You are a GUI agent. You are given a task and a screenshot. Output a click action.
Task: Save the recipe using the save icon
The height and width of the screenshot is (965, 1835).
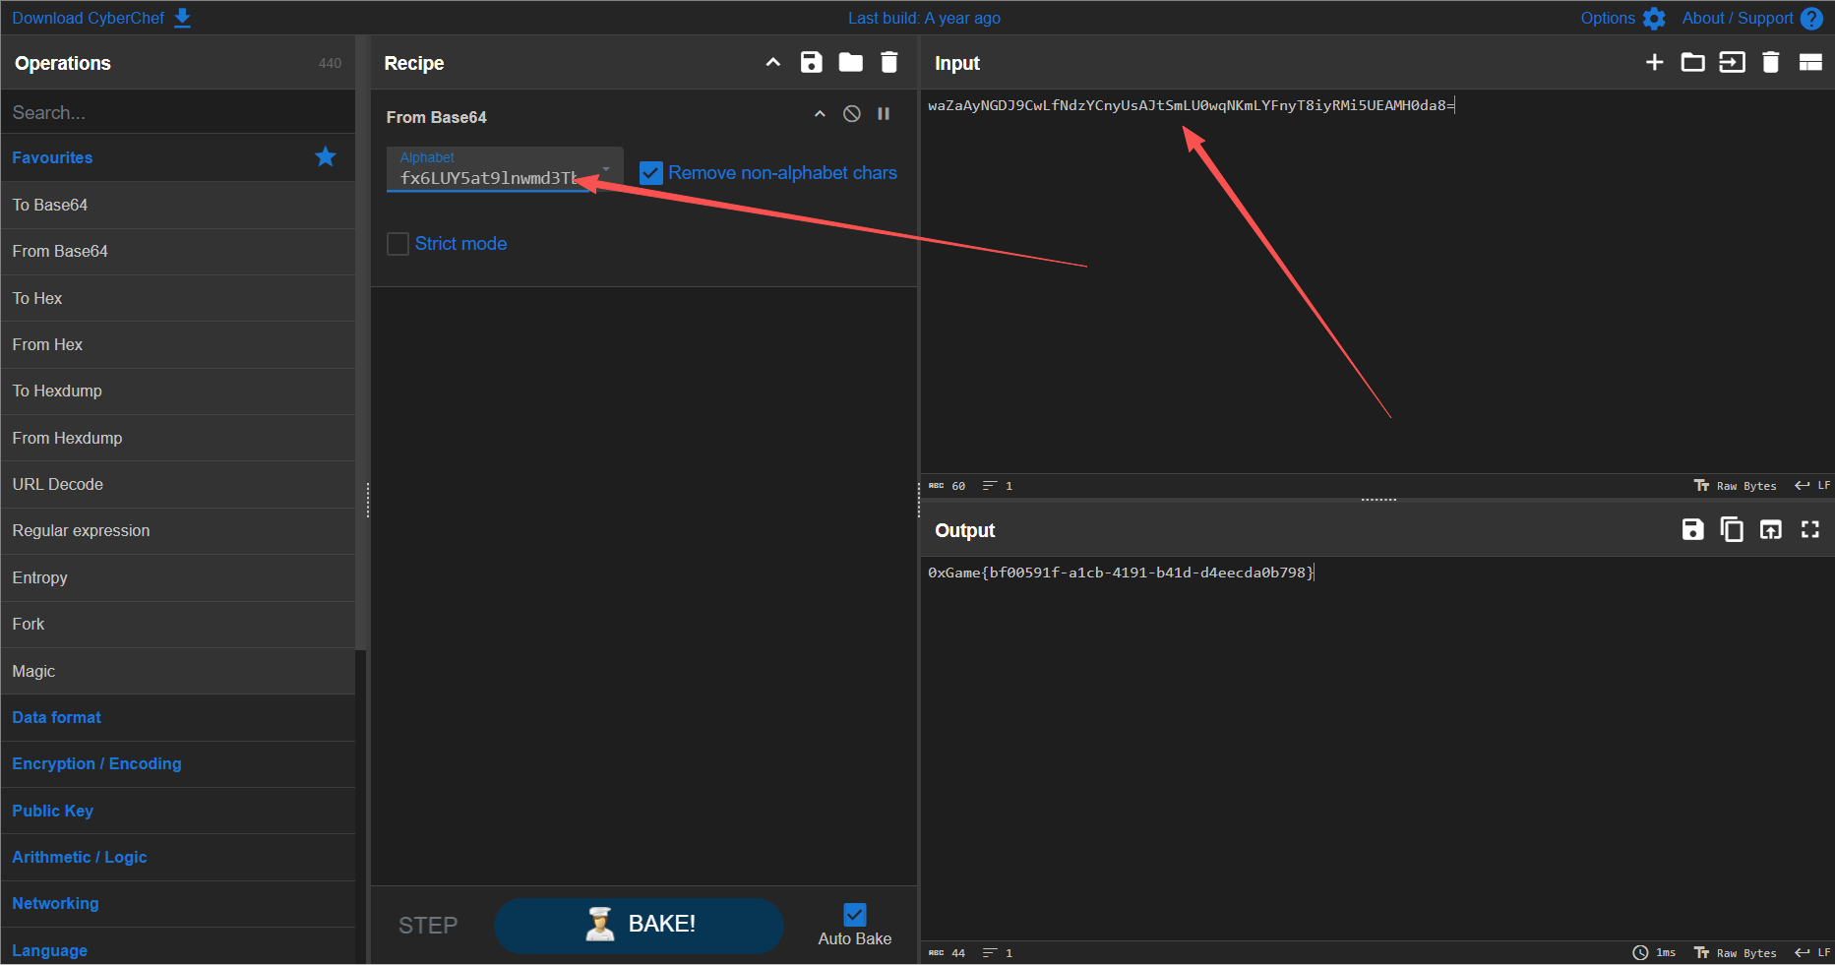tap(811, 63)
